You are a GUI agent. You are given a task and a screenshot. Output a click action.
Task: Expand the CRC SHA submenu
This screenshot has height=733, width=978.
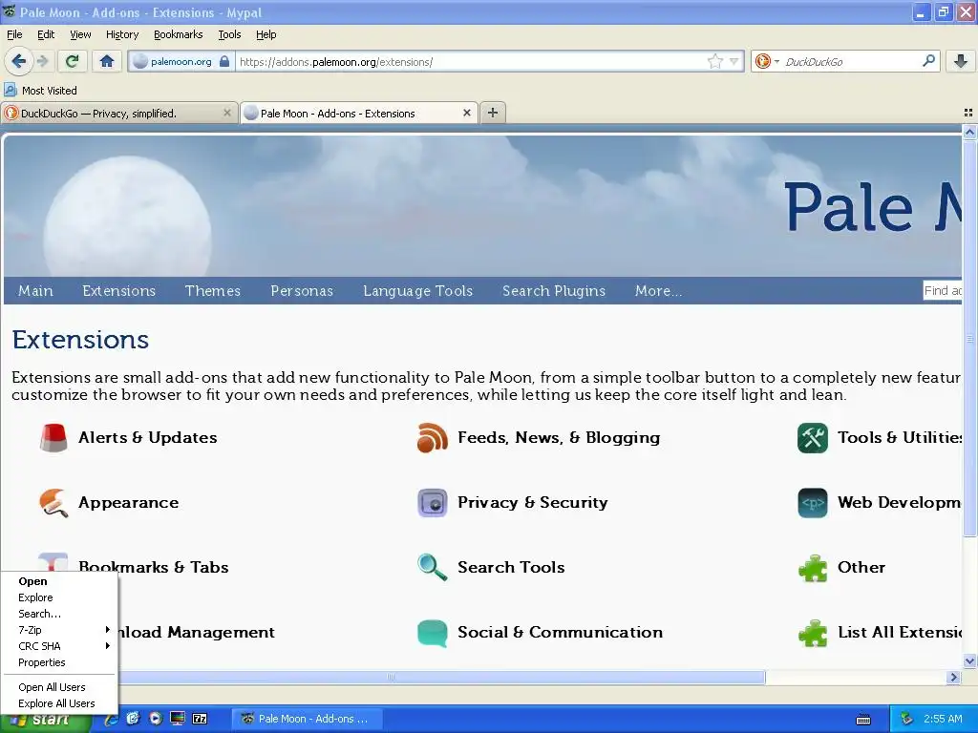(x=60, y=646)
